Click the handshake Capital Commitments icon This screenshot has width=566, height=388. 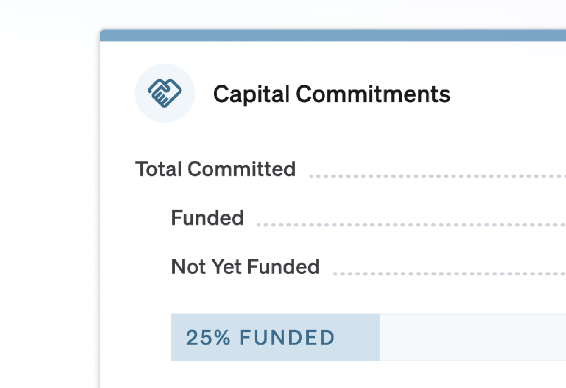point(165,93)
